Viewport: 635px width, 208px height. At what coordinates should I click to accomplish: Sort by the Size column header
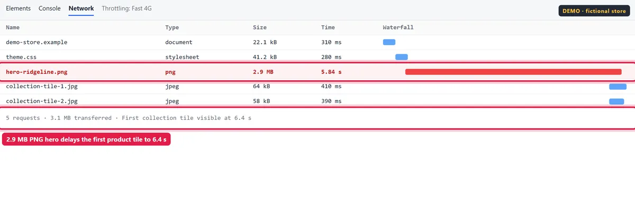pos(260,27)
